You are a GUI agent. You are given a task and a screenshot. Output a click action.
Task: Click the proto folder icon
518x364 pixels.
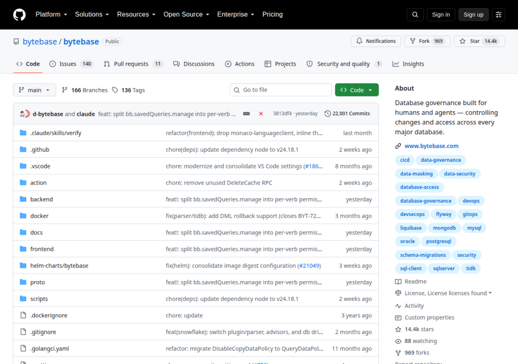(x=23, y=282)
